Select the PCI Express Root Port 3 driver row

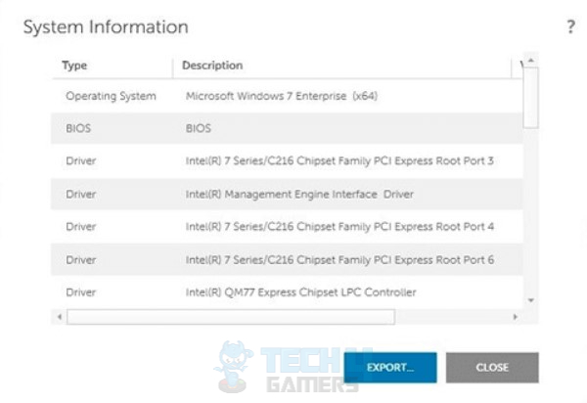tap(287, 160)
